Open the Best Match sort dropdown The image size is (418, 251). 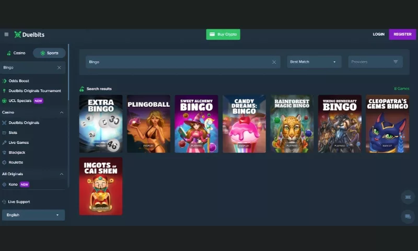point(314,62)
